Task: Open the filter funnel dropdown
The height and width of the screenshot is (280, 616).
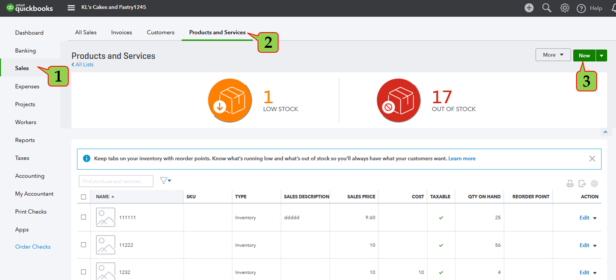Action: [165, 181]
